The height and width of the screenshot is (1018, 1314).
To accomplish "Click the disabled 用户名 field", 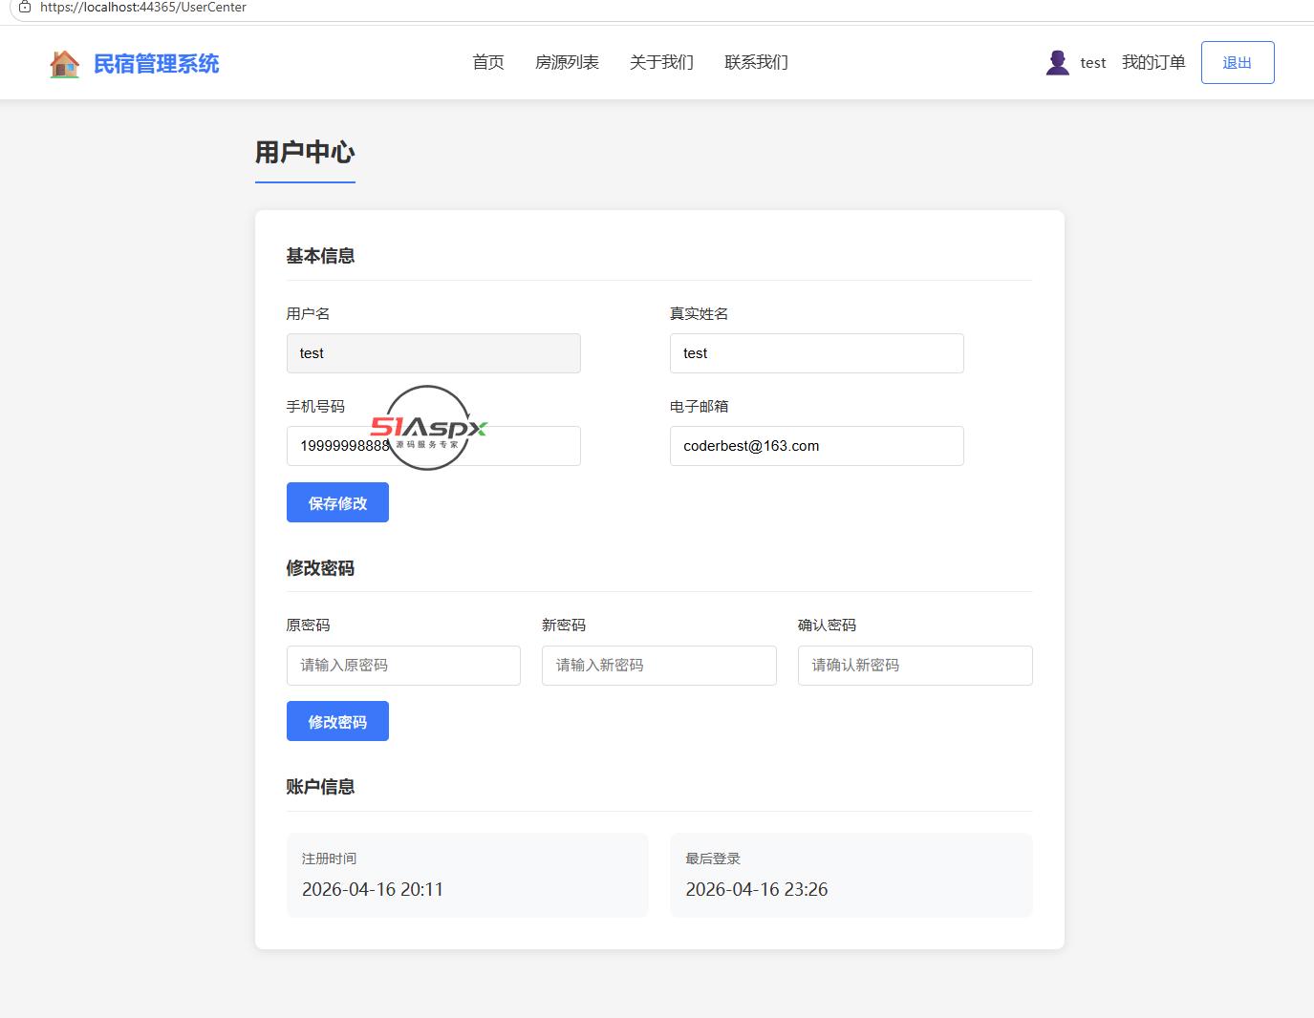I will [434, 353].
